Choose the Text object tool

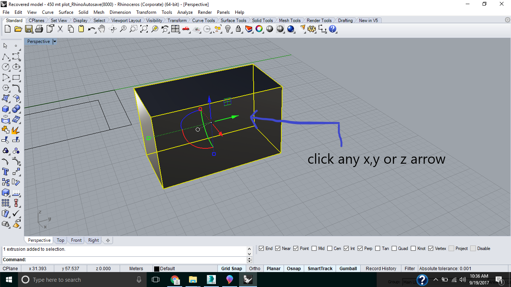coord(6,172)
